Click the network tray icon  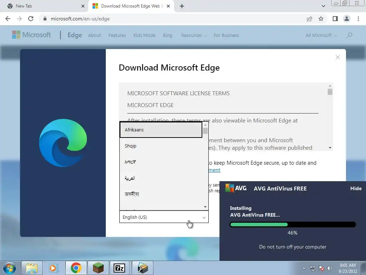click(x=312, y=268)
